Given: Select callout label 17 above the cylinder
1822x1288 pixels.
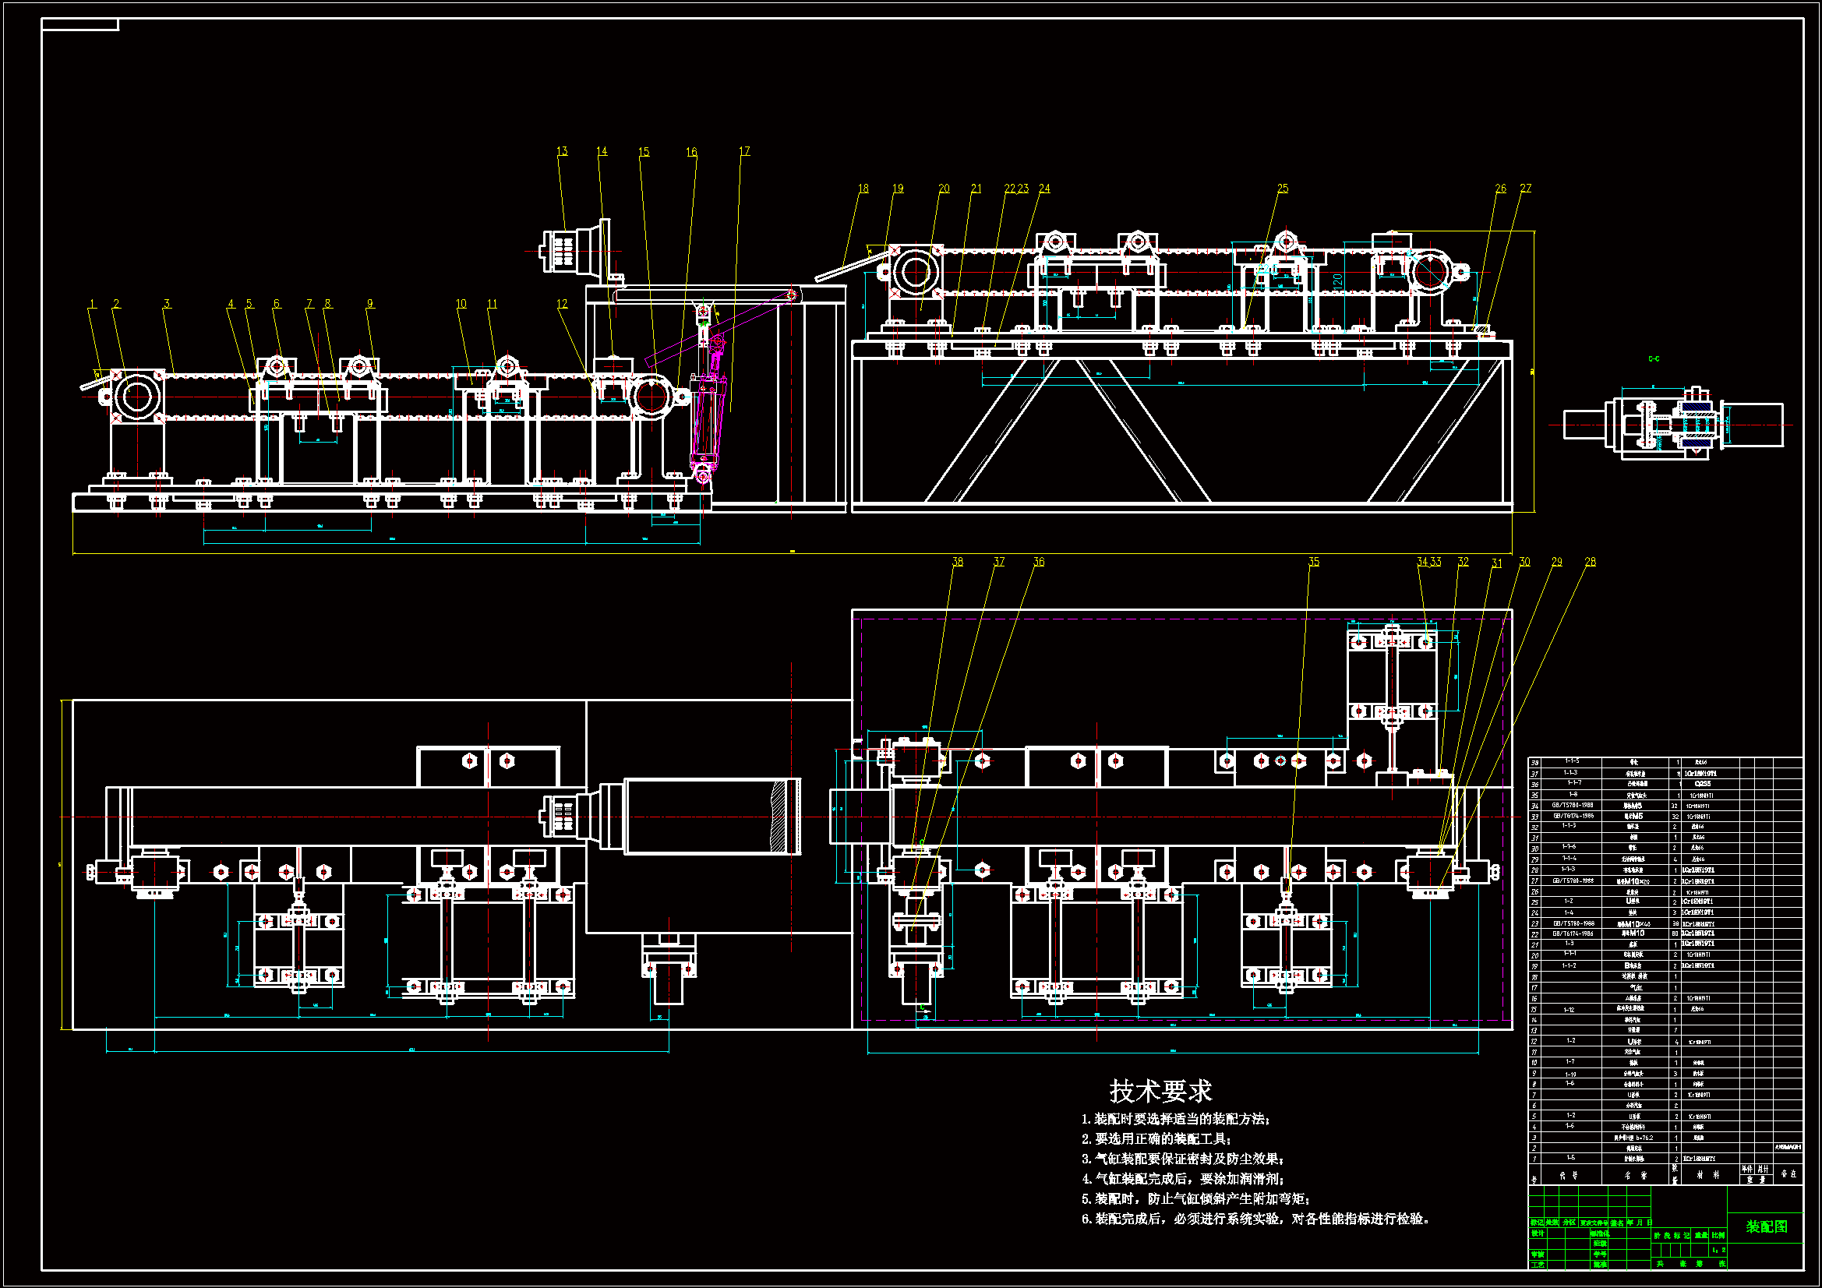Looking at the screenshot, I should 743,152.
